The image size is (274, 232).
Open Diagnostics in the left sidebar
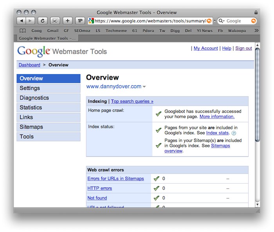[x=49, y=98]
